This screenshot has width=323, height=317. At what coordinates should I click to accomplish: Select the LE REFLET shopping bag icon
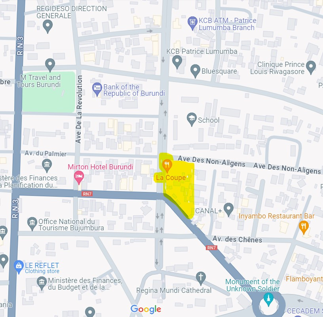click(19, 267)
